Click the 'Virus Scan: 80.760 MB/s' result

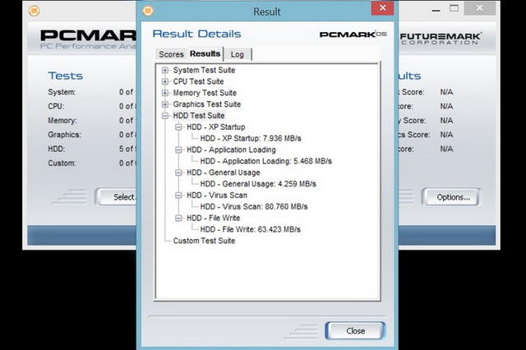pyautogui.click(x=254, y=207)
